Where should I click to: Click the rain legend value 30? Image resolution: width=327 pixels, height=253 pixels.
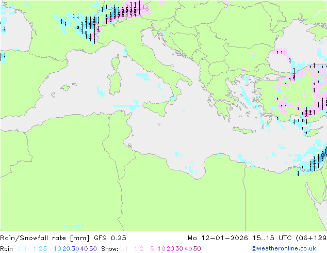click(75, 249)
